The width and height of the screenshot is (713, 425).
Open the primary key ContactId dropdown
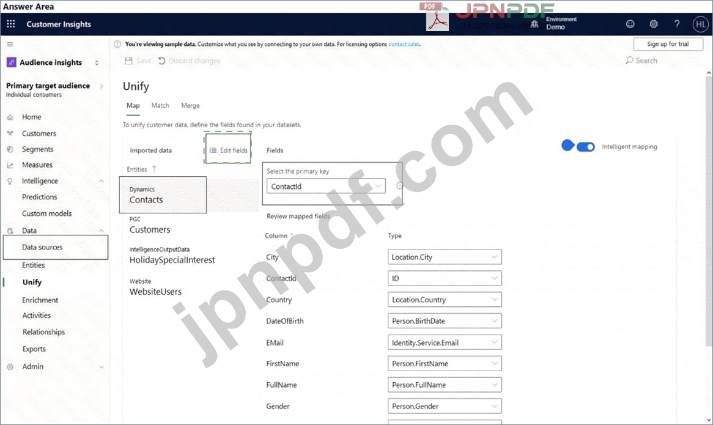(x=325, y=187)
